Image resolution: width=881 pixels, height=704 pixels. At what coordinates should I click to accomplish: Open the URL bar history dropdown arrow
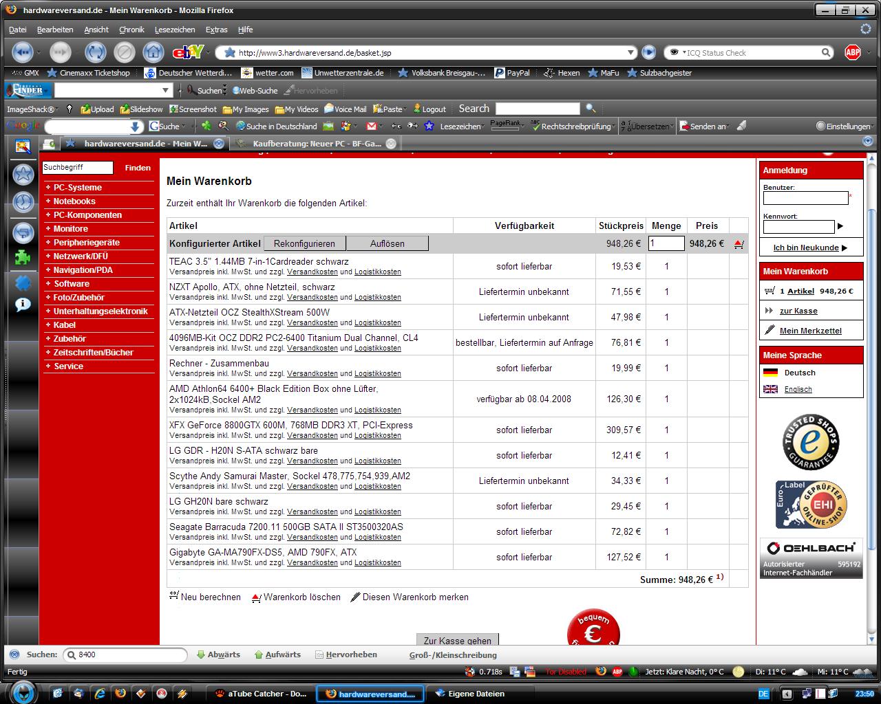coord(631,52)
